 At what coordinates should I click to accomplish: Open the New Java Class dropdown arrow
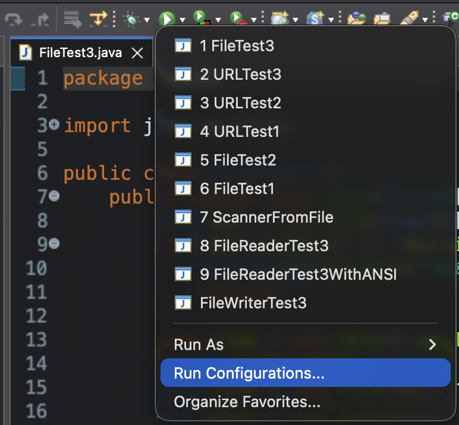pyautogui.click(x=331, y=20)
